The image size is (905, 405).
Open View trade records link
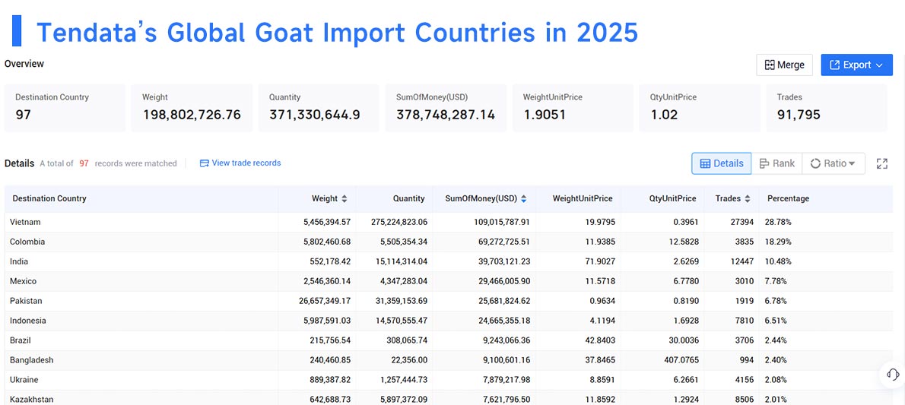(x=240, y=163)
